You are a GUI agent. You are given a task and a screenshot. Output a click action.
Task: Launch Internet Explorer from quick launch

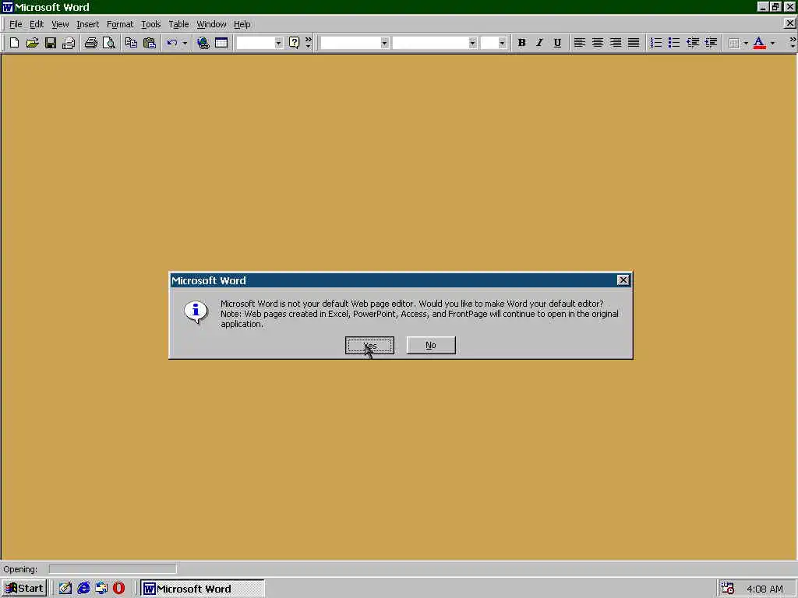coord(83,588)
